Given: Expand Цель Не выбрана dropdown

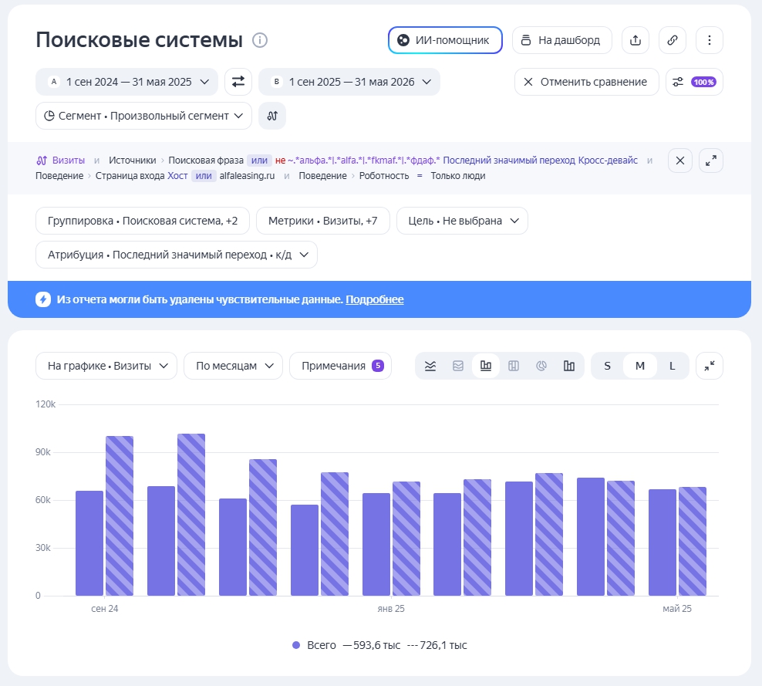Looking at the screenshot, I should click(x=462, y=221).
